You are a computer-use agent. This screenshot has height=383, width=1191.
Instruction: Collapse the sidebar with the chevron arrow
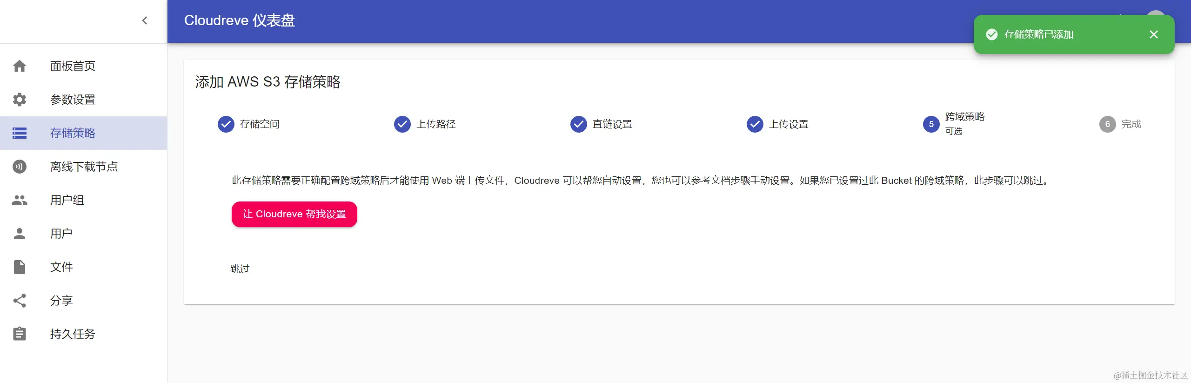point(144,20)
